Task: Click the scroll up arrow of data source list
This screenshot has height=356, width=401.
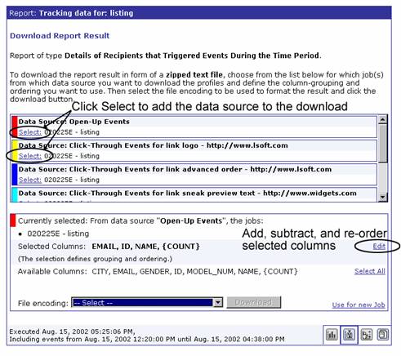Action: point(383,119)
